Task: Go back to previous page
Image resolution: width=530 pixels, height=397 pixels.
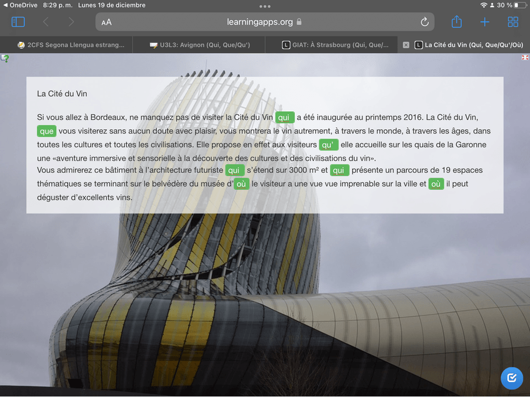Action: click(x=46, y=22)
